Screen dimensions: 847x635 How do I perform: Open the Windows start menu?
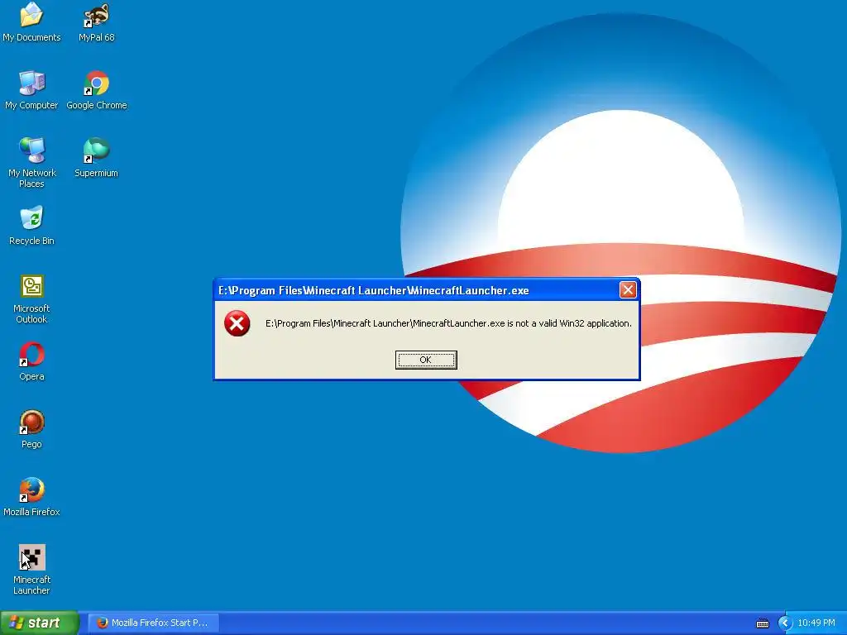pos(40,623)
